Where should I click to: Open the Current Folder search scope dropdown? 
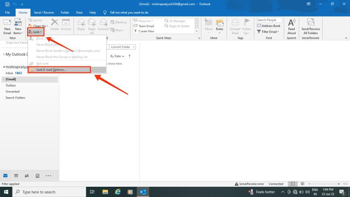pos(122,47)
